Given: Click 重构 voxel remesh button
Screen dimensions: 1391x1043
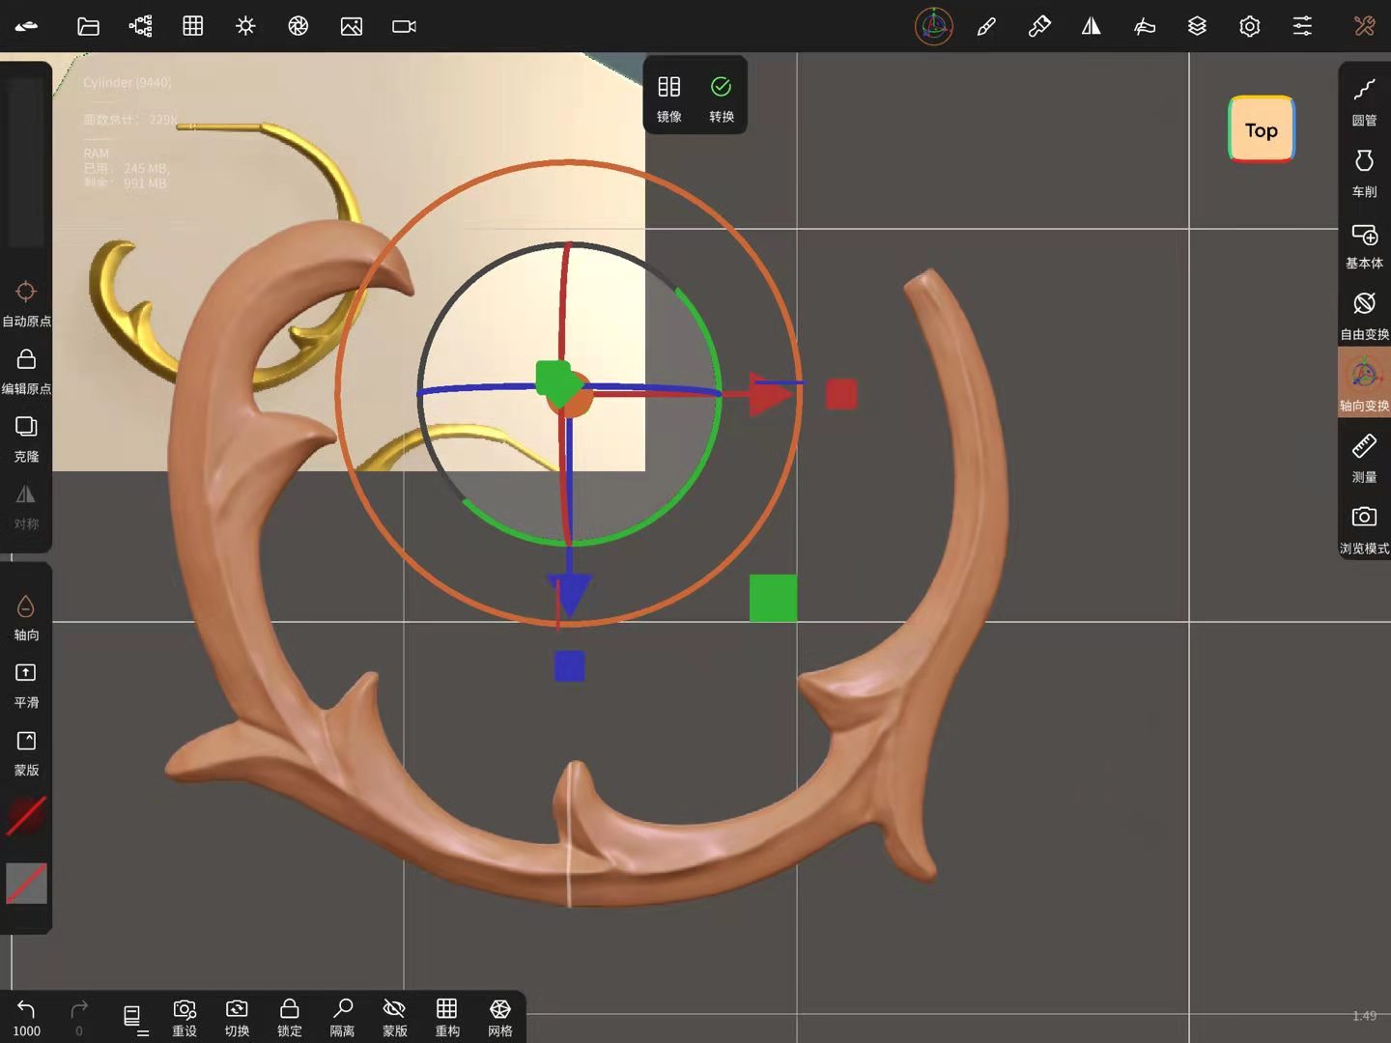Looking at the screenshot, I should pos(447,1018).
